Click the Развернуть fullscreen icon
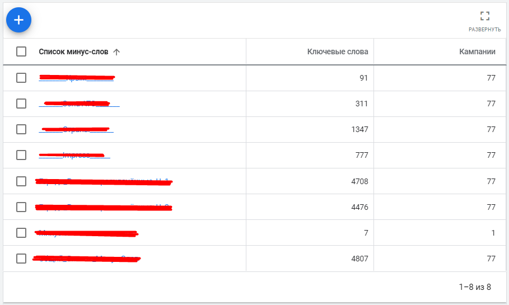Image resolution: width=509 pixels, height=305 pixels. tap(484, 16)
